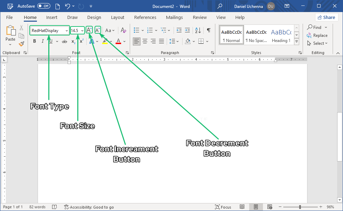The image size is (343, 211).
Task: Click the zoom slider handle
Action: pyautogui.click(x=300, y=207)
